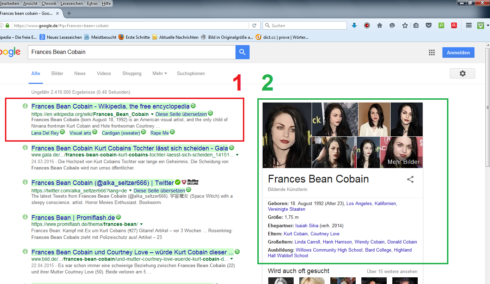Open the new tab plus button

[69, 13]
